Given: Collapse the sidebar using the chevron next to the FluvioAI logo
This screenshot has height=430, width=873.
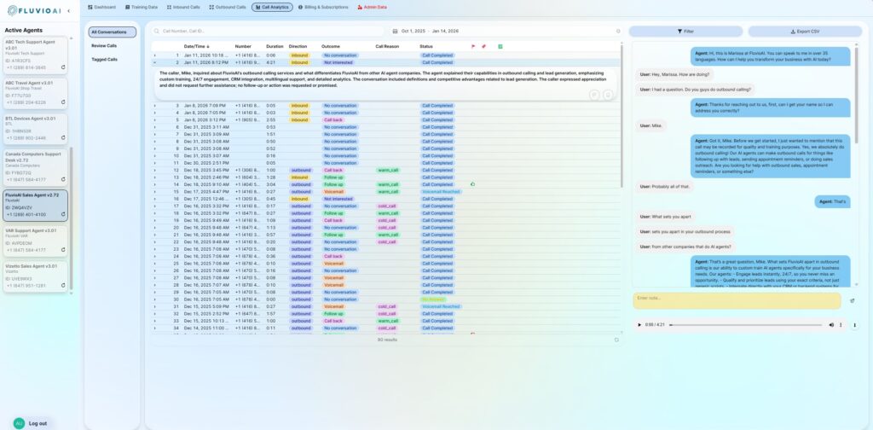Looking at the screenshot, I should (69, 11).
